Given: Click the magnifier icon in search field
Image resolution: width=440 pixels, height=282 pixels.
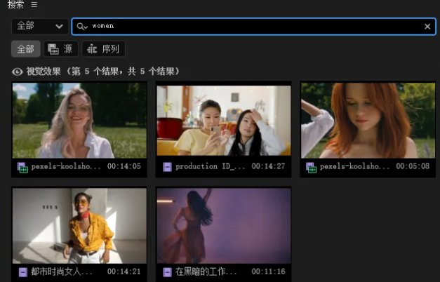Looking at the screenshot, I should [82, 26].
